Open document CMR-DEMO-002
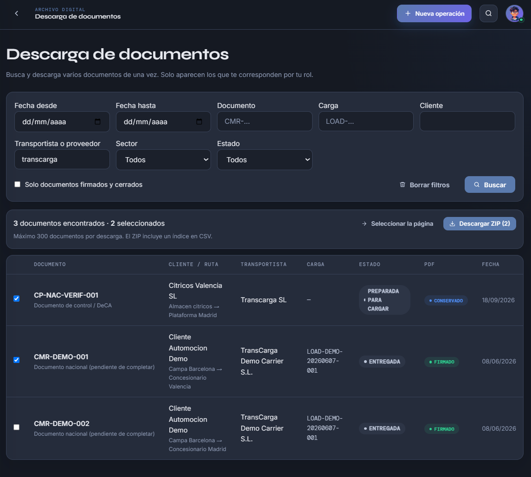The image size is (531, 477). [x=62, y=424]
